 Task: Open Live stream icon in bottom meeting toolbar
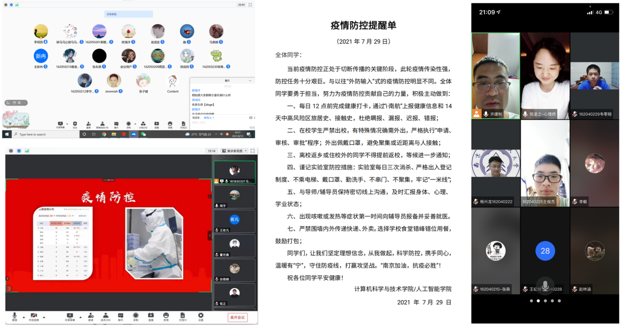click(151, 316)
